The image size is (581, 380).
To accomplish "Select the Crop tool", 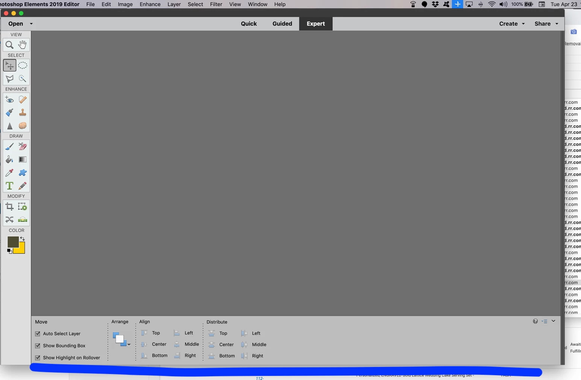I will pyautogui.click(x=9, y=207).
